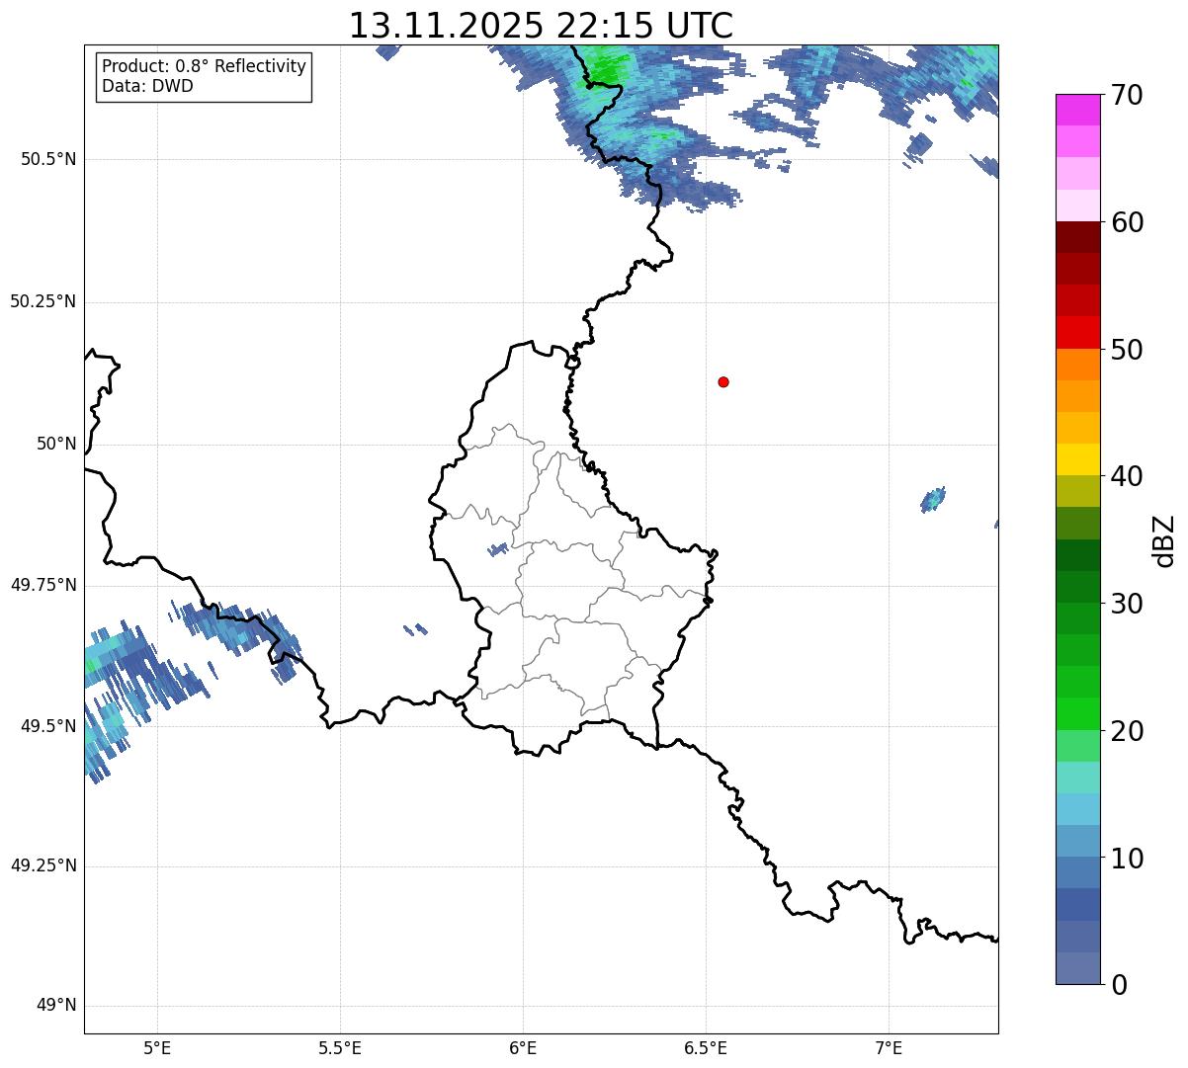Pick the bright red swatch above 50 dBZ

1078,333
